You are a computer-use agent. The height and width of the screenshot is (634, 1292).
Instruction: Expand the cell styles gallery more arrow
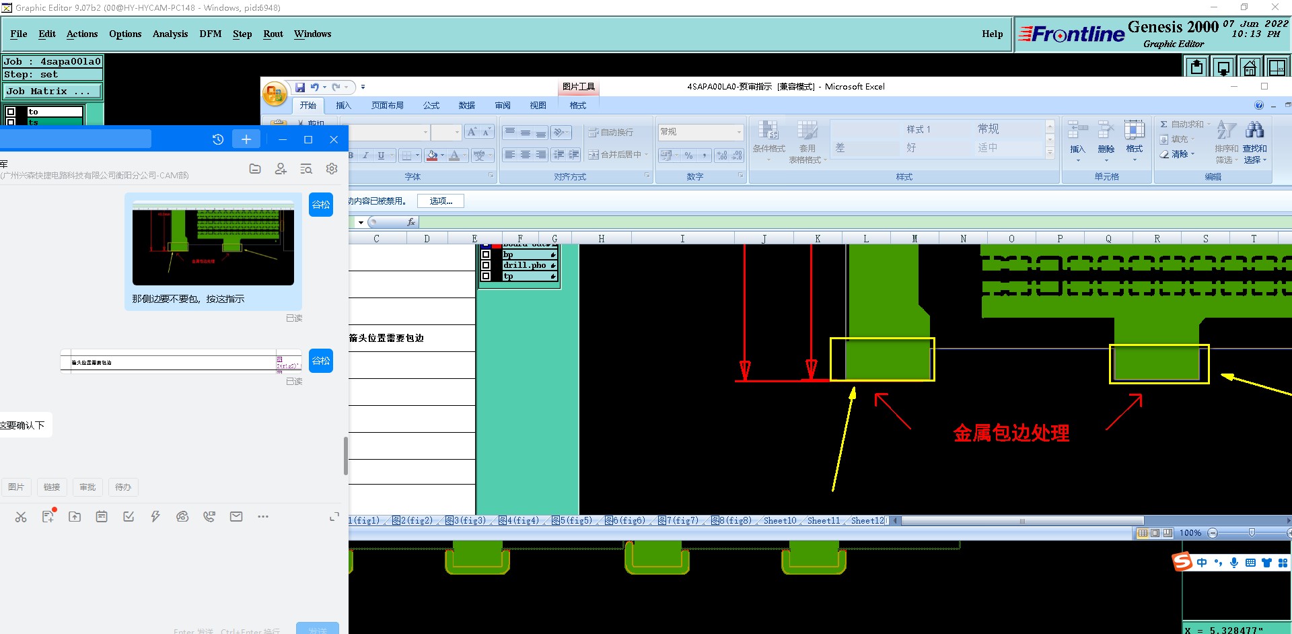click(x=1050, y=153)
